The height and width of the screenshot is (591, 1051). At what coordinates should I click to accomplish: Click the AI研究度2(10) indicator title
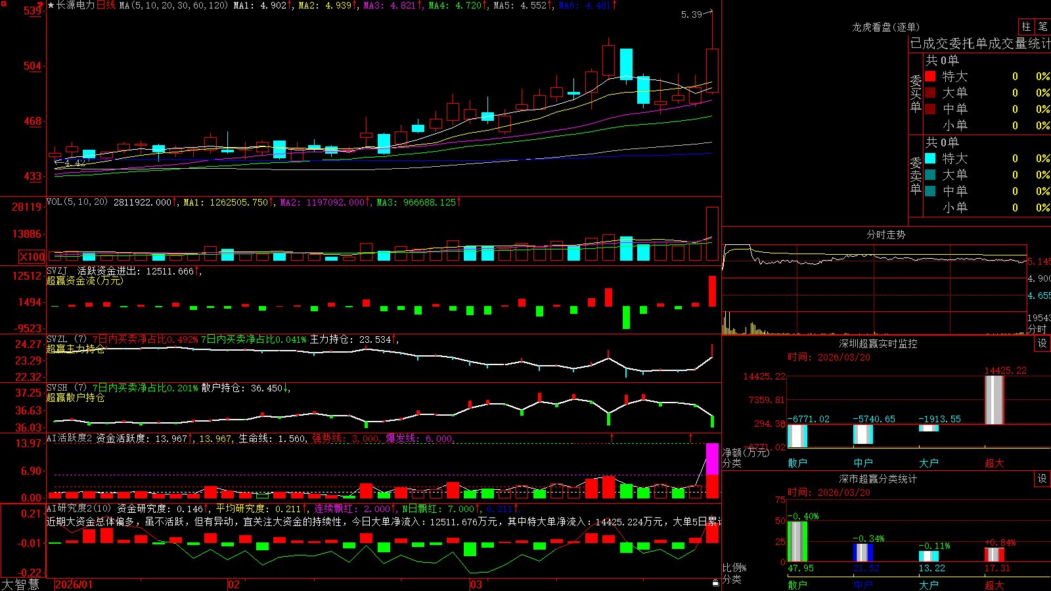pos(79,508)
